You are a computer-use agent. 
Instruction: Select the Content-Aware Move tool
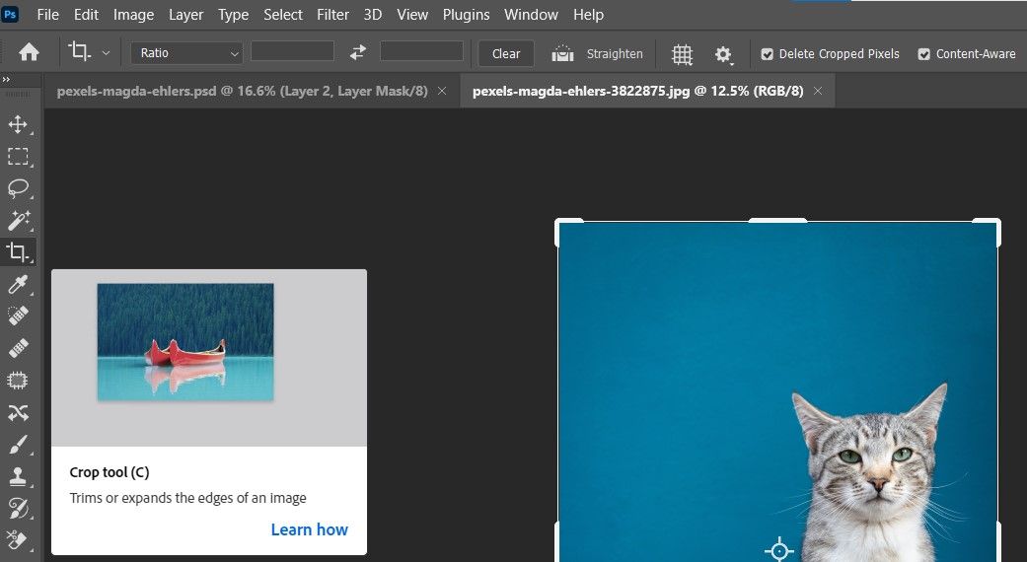pyautogui.click(x=18, y=412)
